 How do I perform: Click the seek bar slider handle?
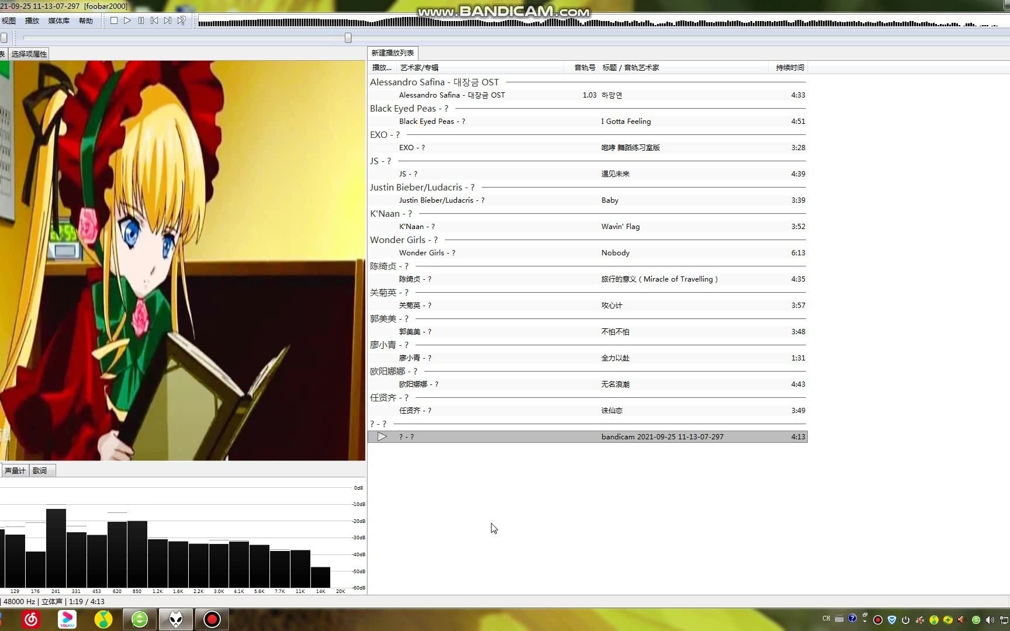(x=348, y=37)
